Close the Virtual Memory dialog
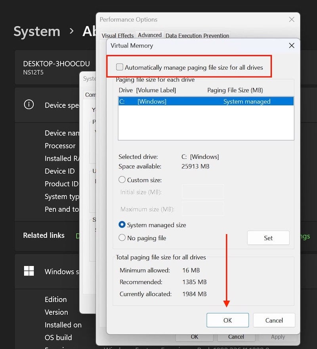 pyautogui.click(x=292, y=46)
